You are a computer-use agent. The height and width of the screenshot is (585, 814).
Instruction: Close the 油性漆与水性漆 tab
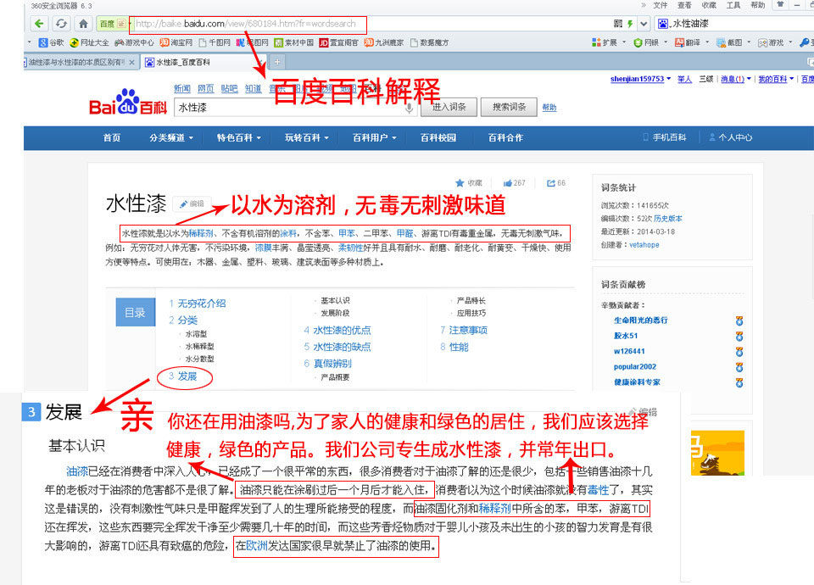click(132, 62)
